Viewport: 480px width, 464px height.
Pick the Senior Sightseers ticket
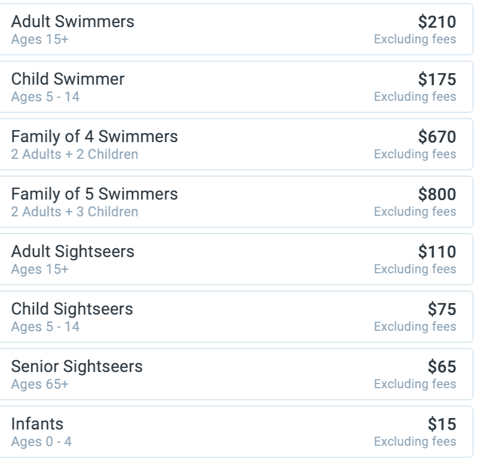click(77, 367)
